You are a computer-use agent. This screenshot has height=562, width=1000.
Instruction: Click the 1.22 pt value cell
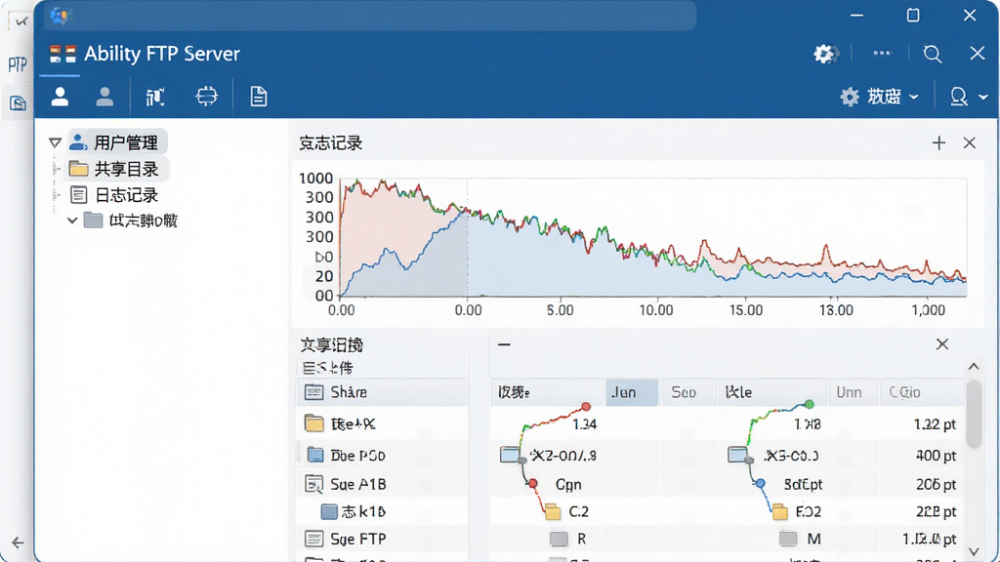(x=935, y=424)
